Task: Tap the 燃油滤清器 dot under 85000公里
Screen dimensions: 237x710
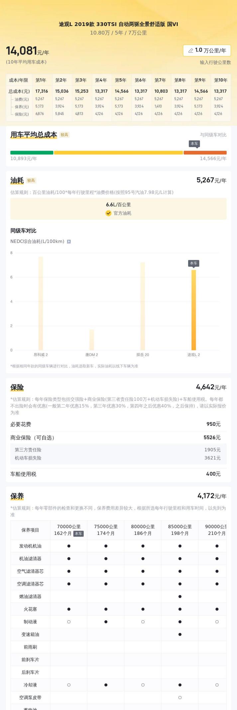Action: pyautogui.click(x=180, y=597)
